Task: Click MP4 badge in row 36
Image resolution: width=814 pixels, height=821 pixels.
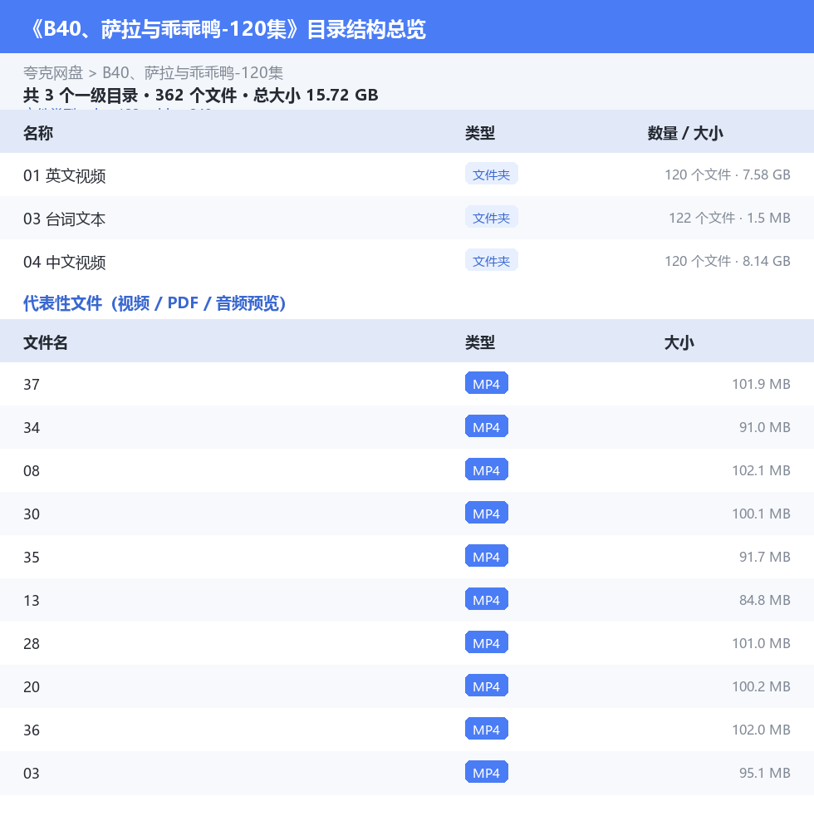Action: [486, 729]
